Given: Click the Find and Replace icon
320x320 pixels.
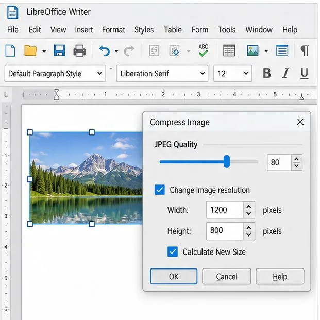Looking at the screenshot, I should tap(154, 50).
